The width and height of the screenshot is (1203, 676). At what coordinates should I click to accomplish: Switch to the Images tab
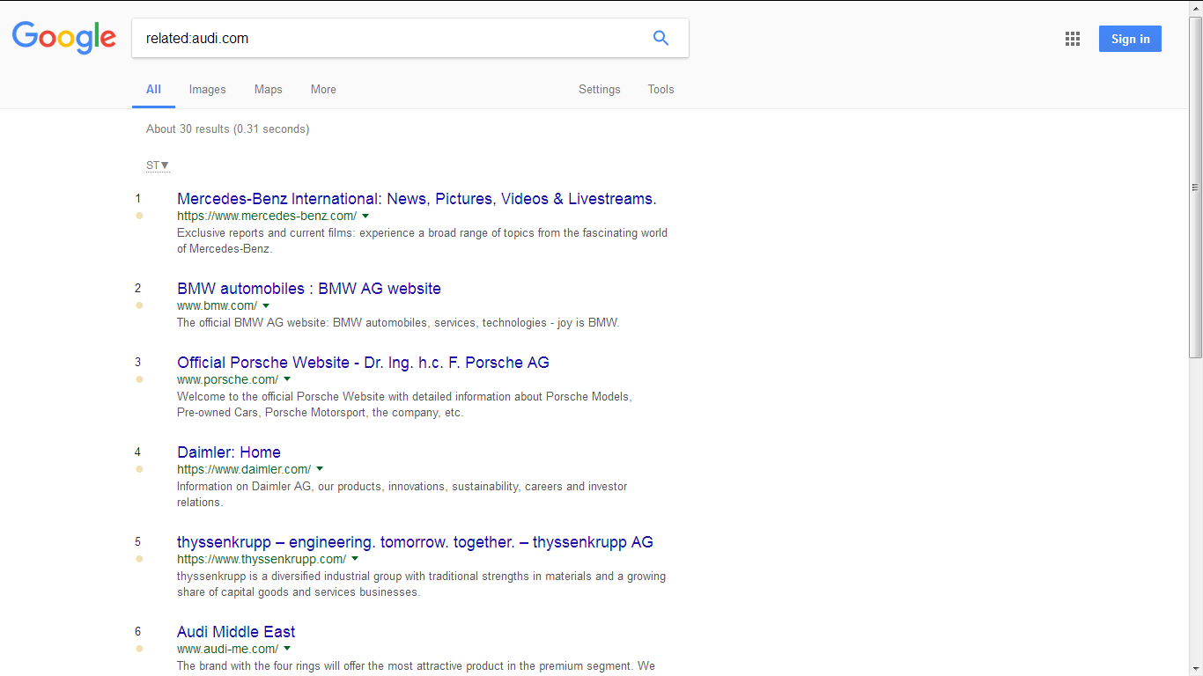[x=207, y=89]
